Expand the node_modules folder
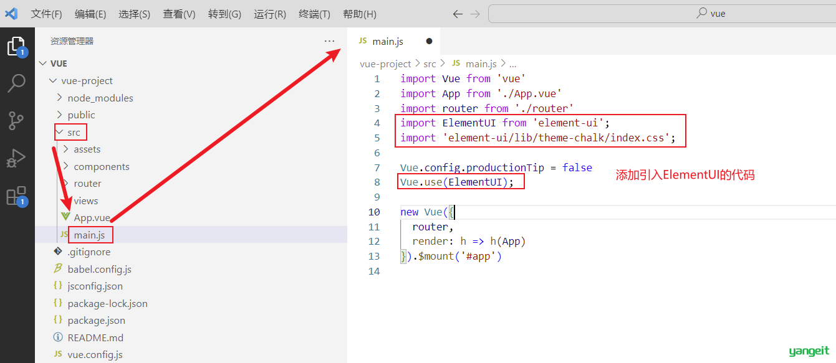The height and width of the screenshot is (363, 836). (x=59, y=98)
